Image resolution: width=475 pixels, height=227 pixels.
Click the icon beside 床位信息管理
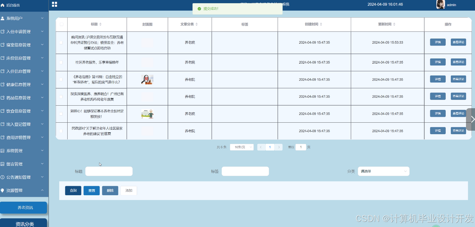(x=3, y=58)
